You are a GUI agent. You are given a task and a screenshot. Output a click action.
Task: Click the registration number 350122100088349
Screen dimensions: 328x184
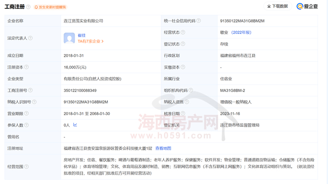pyautogui.click(x=80, y=90)
